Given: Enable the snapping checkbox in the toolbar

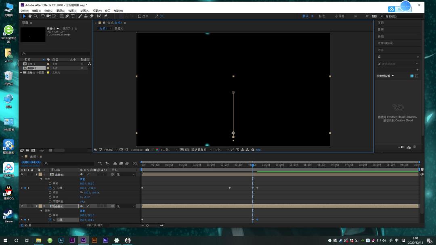Looking at the screenshot, I should (x=140, y=17).
